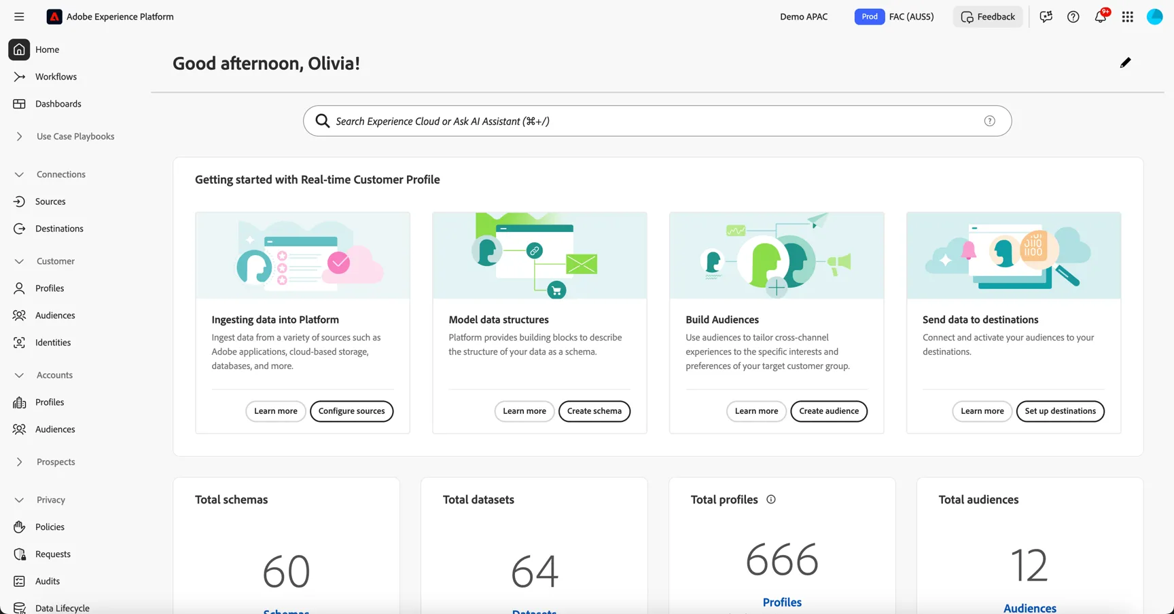Screen dimensions: 1174x614
Task: Click the Total audiences value 12
Action: (x=1030, y=565)
